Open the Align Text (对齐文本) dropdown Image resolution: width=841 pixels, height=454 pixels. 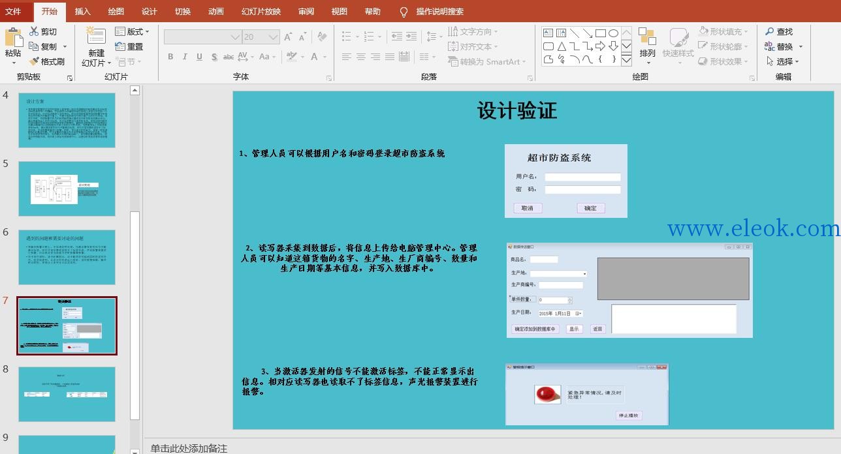click(x=473, y=46)
